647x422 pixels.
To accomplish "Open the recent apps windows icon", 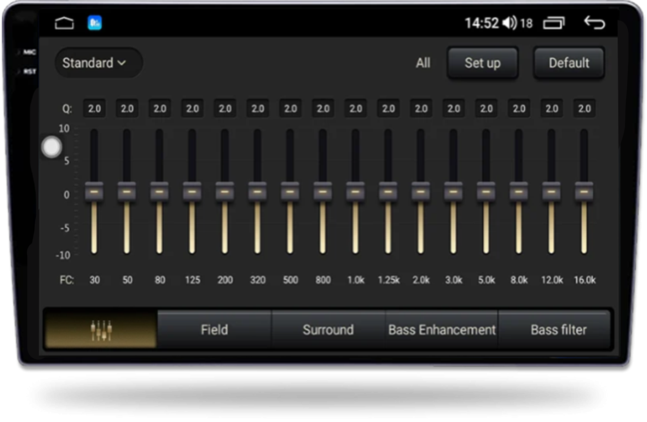I will click(x=554, y=23).
